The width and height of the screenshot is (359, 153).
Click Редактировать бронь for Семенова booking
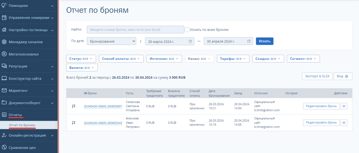pyautogui.click(x=321, y=106)
